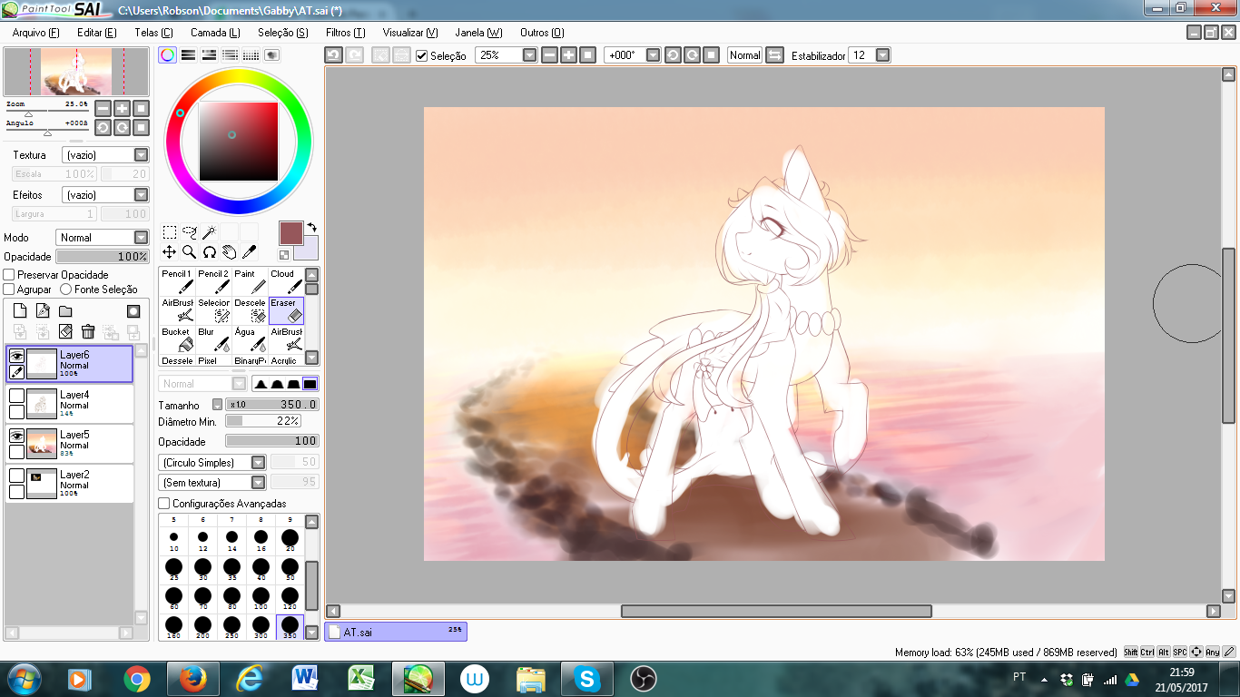
Task: Open the Sem textura brush texture dropdown
Action: click(212, 483)
